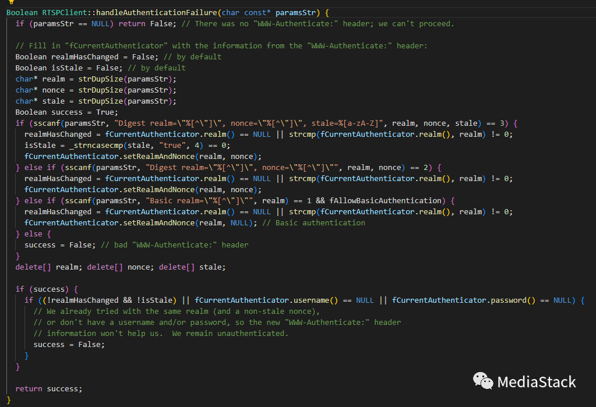Click the "if (success) {" line
The image size is (596, 407).
coord(47,289)
